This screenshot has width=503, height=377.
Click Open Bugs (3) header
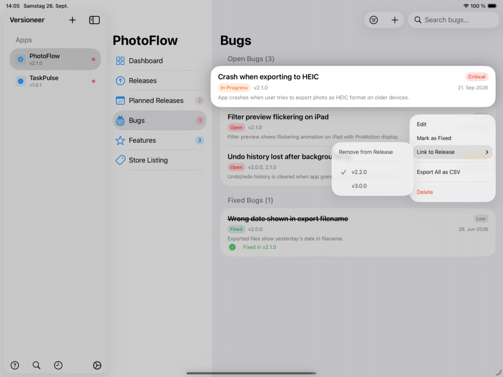(x=251, y=59)
